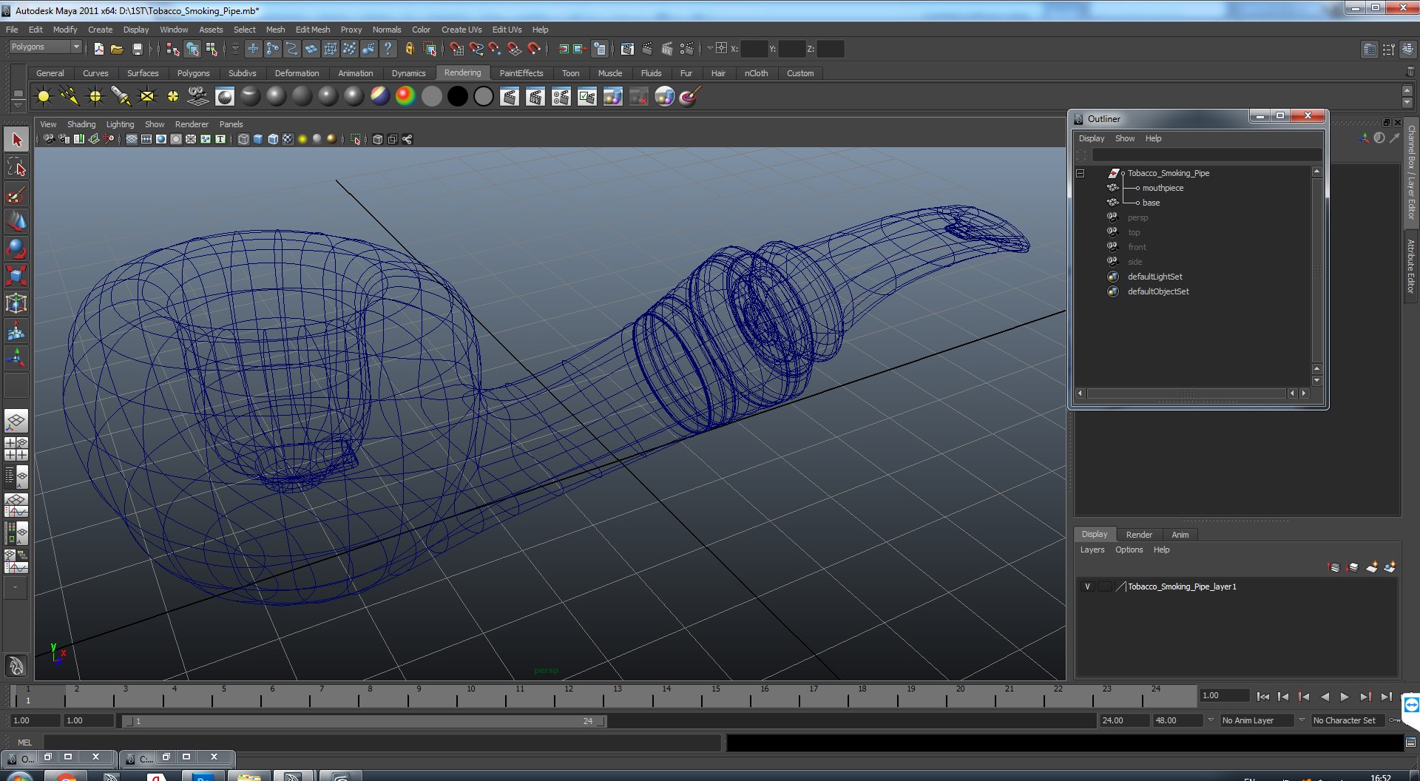This screenshot has width=1420, height=781.
Task: Select the arrow Select tool
Action: (x=16, y=140)
